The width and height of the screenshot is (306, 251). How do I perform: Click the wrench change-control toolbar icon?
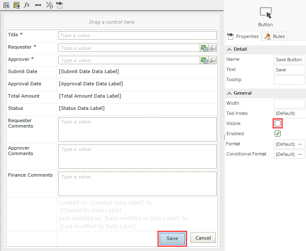[50, 5]
